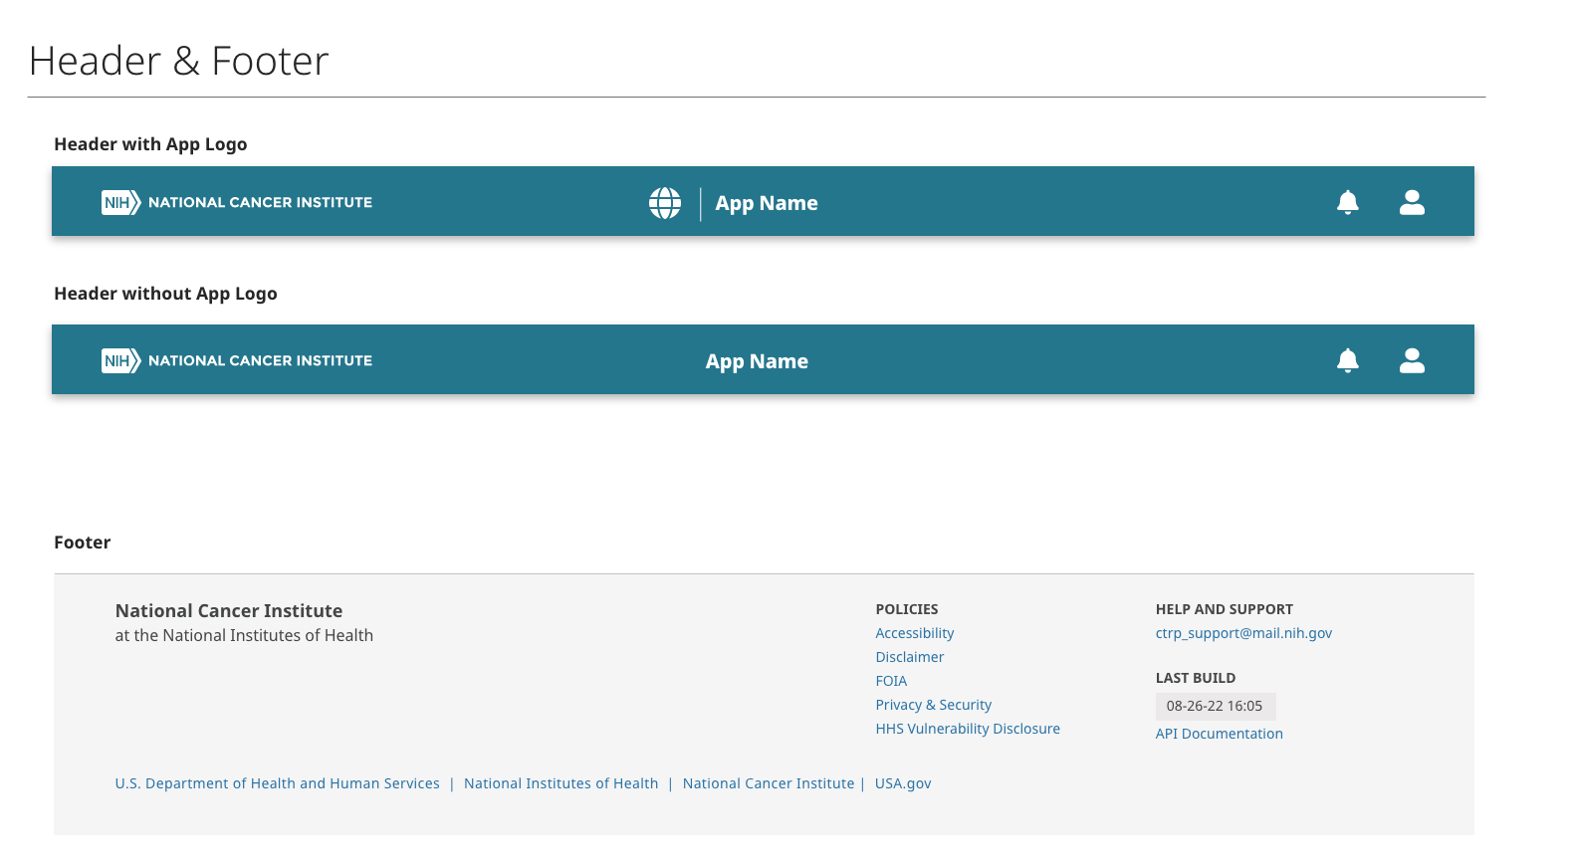Viewport: 1571px width, 868px height.
Task: Open U.S. Department of Health and Human Services link
Action: (278, 783)
